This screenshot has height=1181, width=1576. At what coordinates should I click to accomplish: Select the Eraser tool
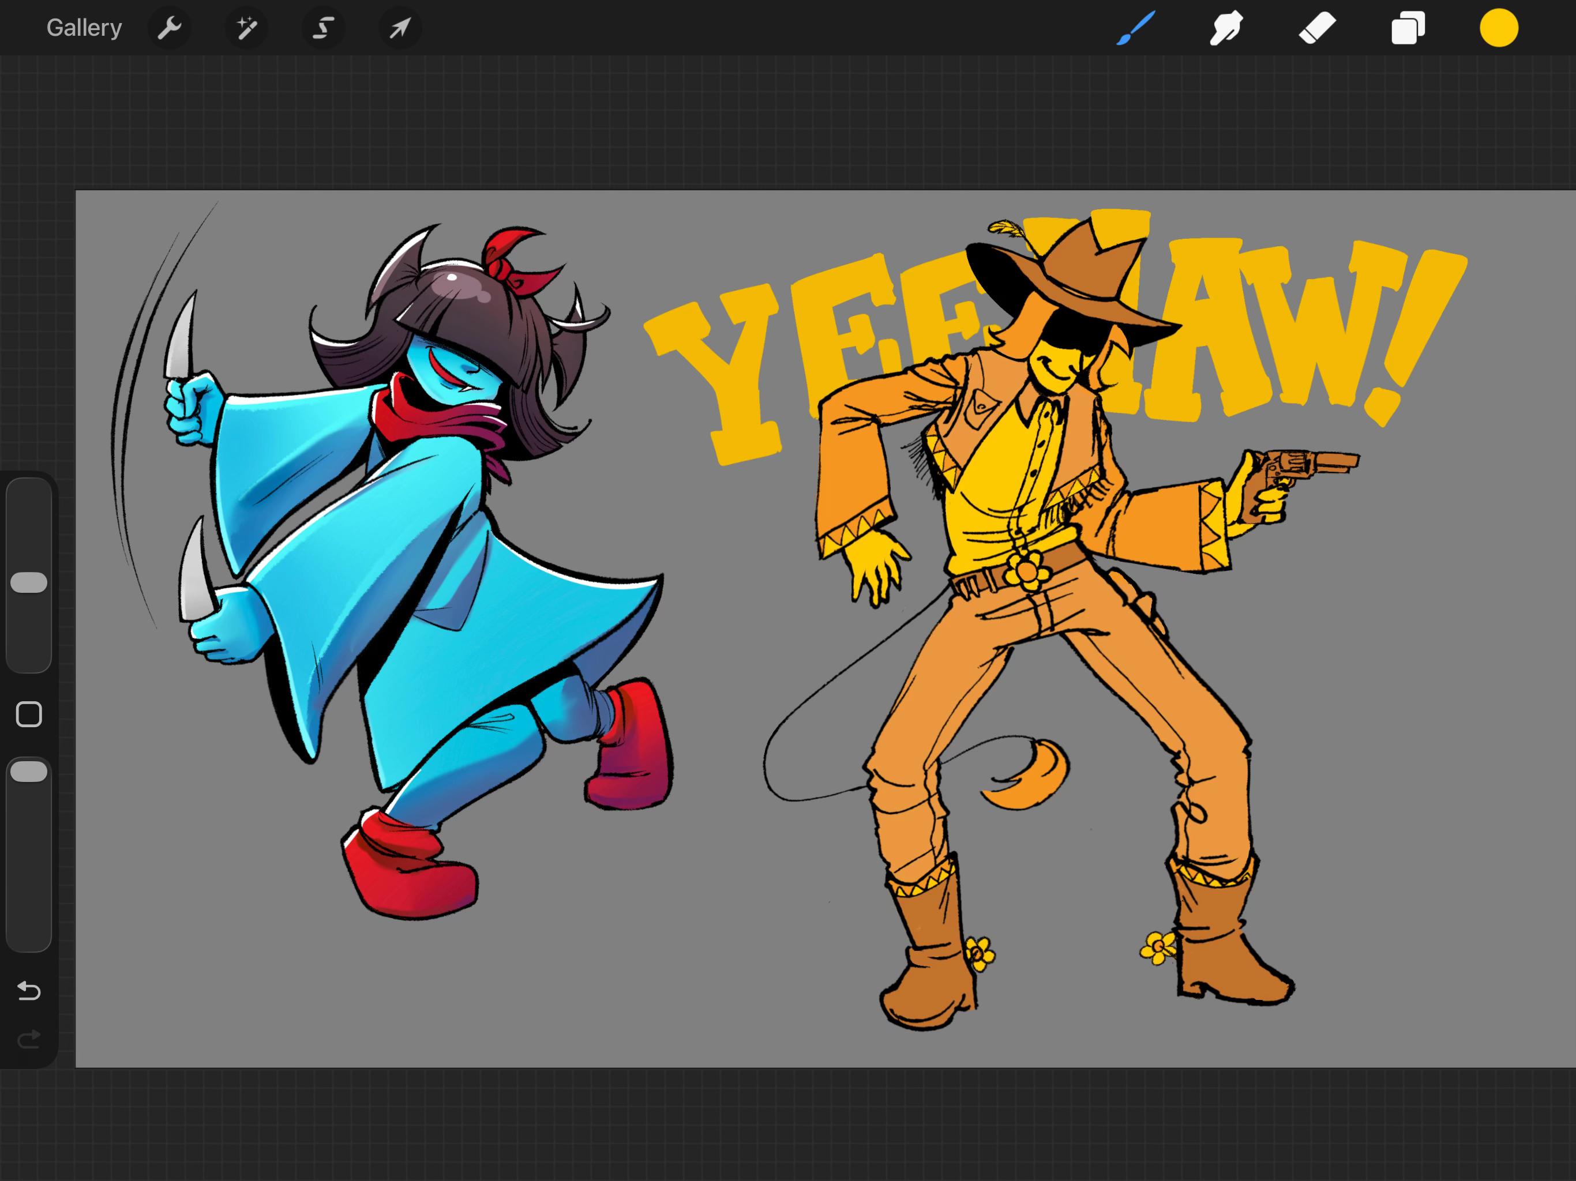1316,28
